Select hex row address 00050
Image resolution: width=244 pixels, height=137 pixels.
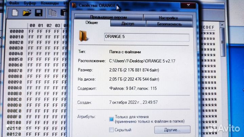tap(16, 59)
